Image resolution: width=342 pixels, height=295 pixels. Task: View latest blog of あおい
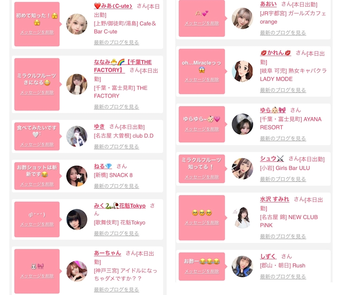pos(283,33)
